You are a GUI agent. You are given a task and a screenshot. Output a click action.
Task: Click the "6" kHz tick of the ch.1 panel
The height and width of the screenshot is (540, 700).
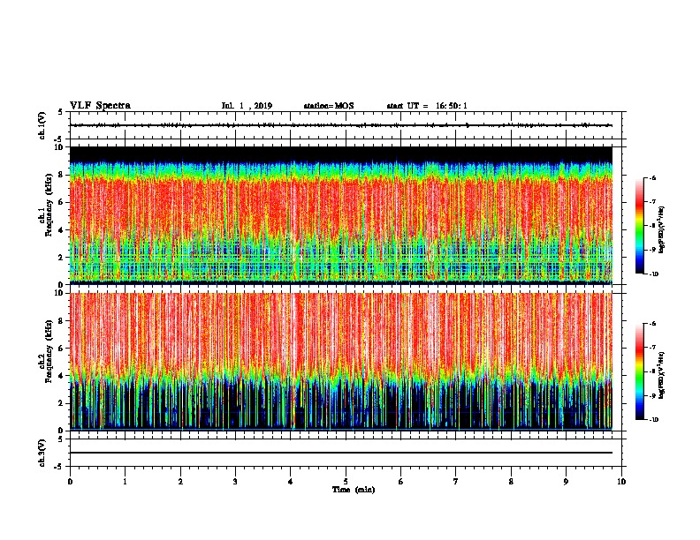click(61, 202)
